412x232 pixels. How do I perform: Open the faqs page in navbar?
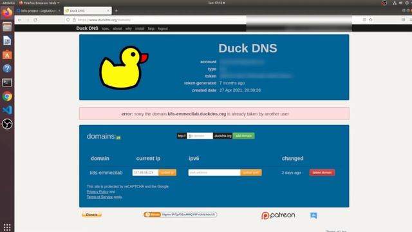[x=151, y=28]
